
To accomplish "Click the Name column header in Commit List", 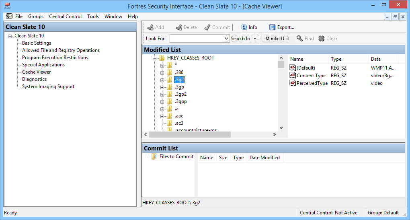I will [207, 158].
